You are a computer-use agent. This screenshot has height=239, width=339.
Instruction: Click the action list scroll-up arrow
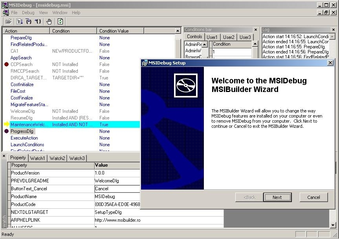(x=178, y=31)
